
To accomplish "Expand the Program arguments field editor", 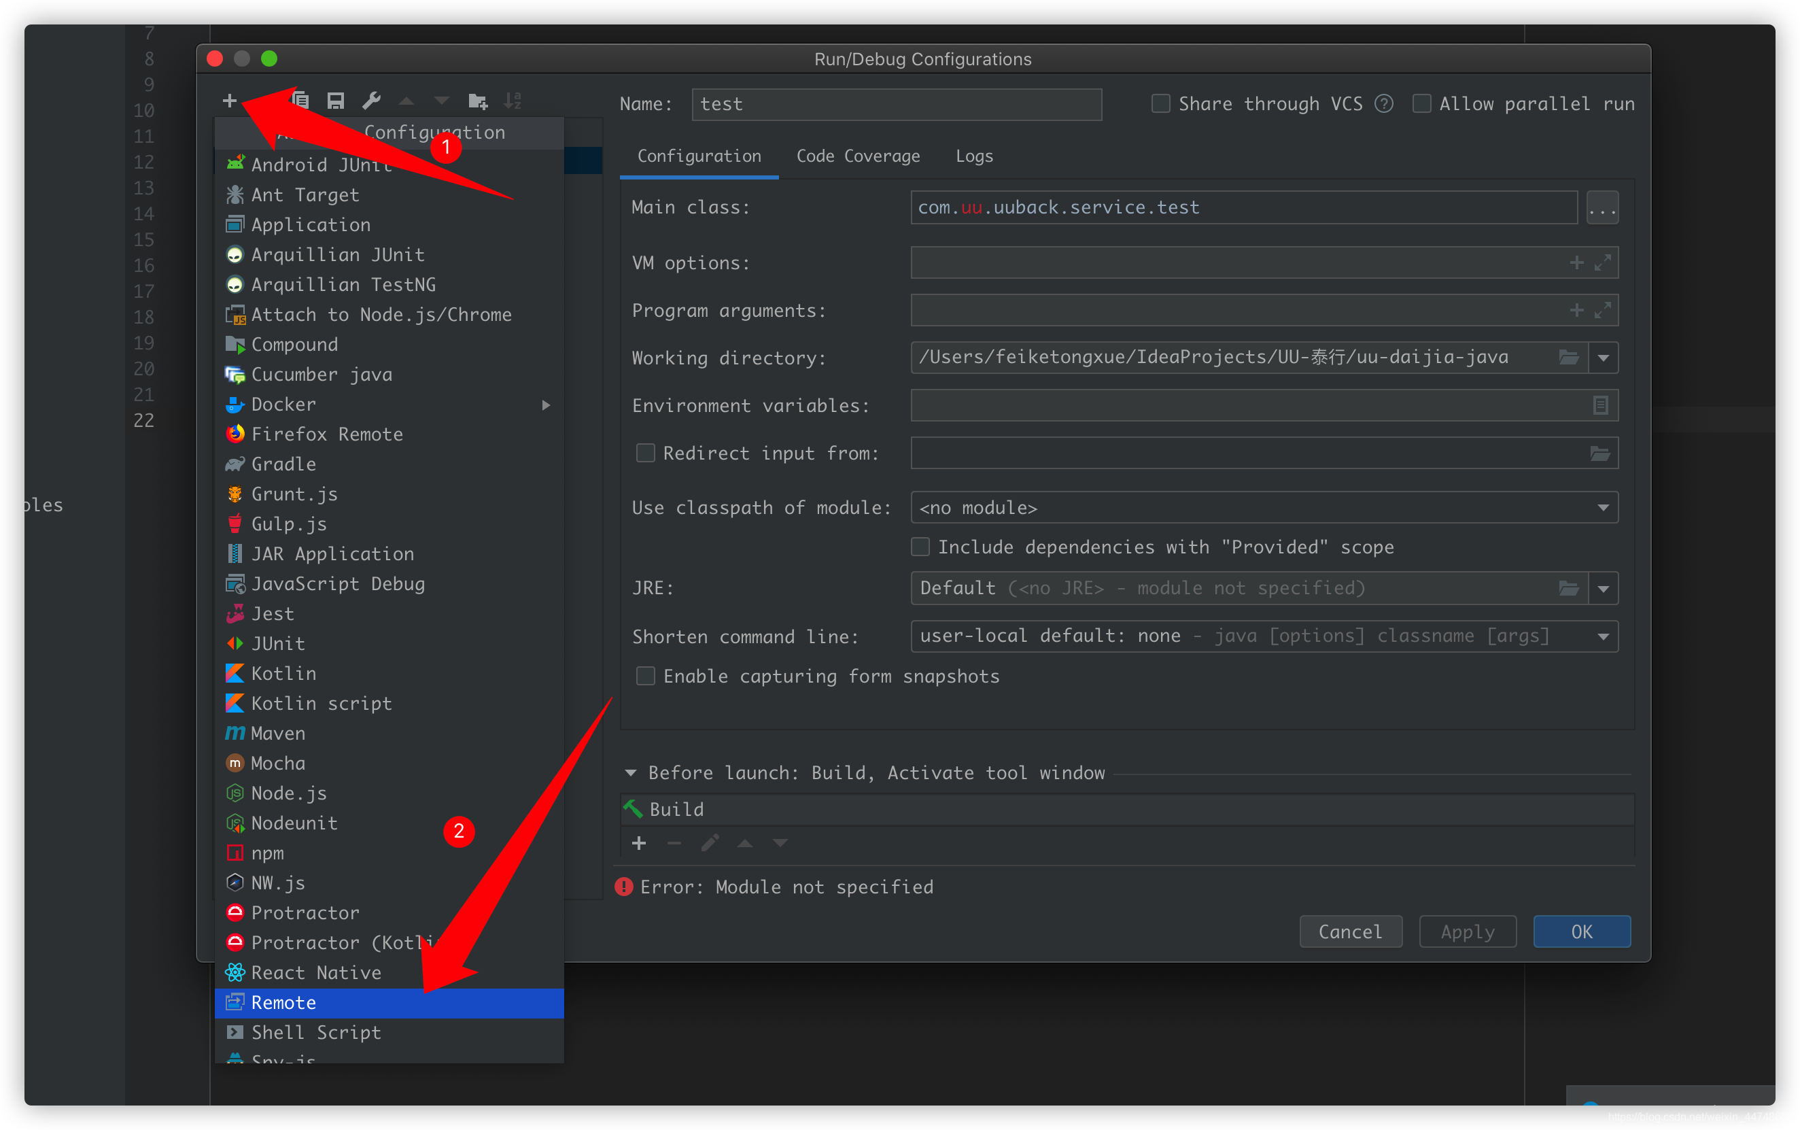I will 1602,310.
